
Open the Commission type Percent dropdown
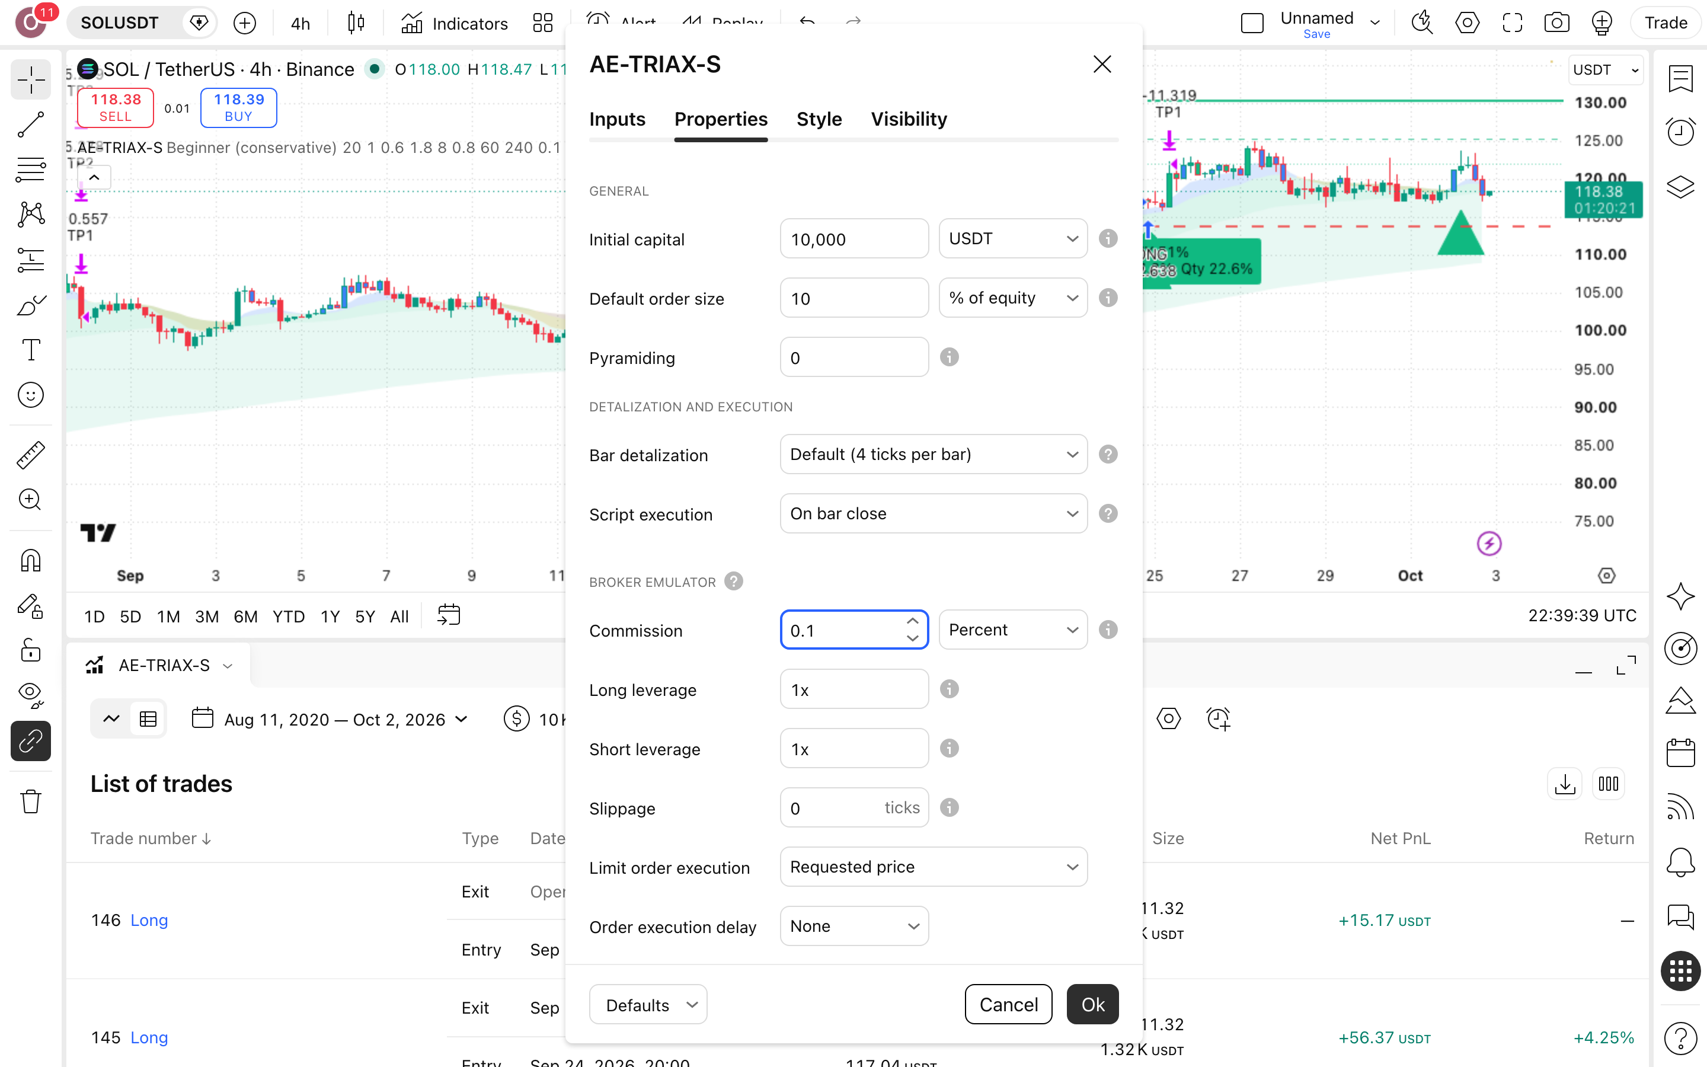pyautogui.click(x=1013, y=630)
